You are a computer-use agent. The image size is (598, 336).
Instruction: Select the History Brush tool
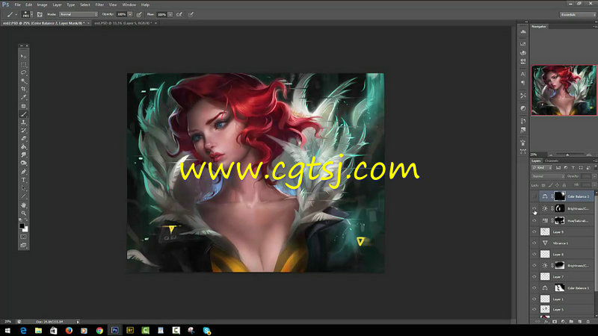(24, 131)
